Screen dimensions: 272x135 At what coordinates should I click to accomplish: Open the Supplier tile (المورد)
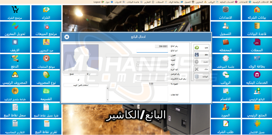226,111
